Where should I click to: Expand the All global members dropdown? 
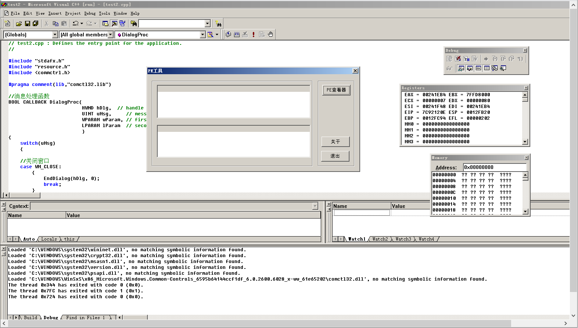[110, 35]
